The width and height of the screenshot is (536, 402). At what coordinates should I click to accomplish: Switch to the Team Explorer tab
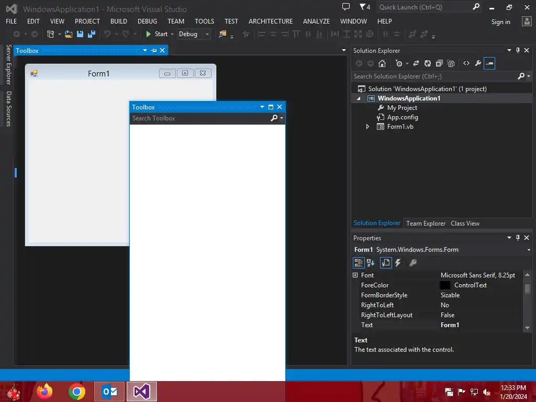[426, 223]
